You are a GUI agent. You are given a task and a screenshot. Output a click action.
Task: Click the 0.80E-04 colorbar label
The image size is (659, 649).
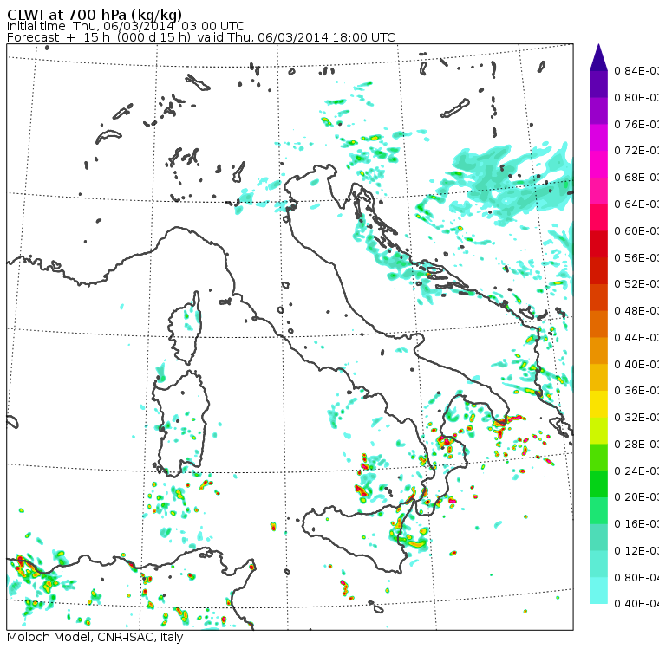click(x=636, y=578)
